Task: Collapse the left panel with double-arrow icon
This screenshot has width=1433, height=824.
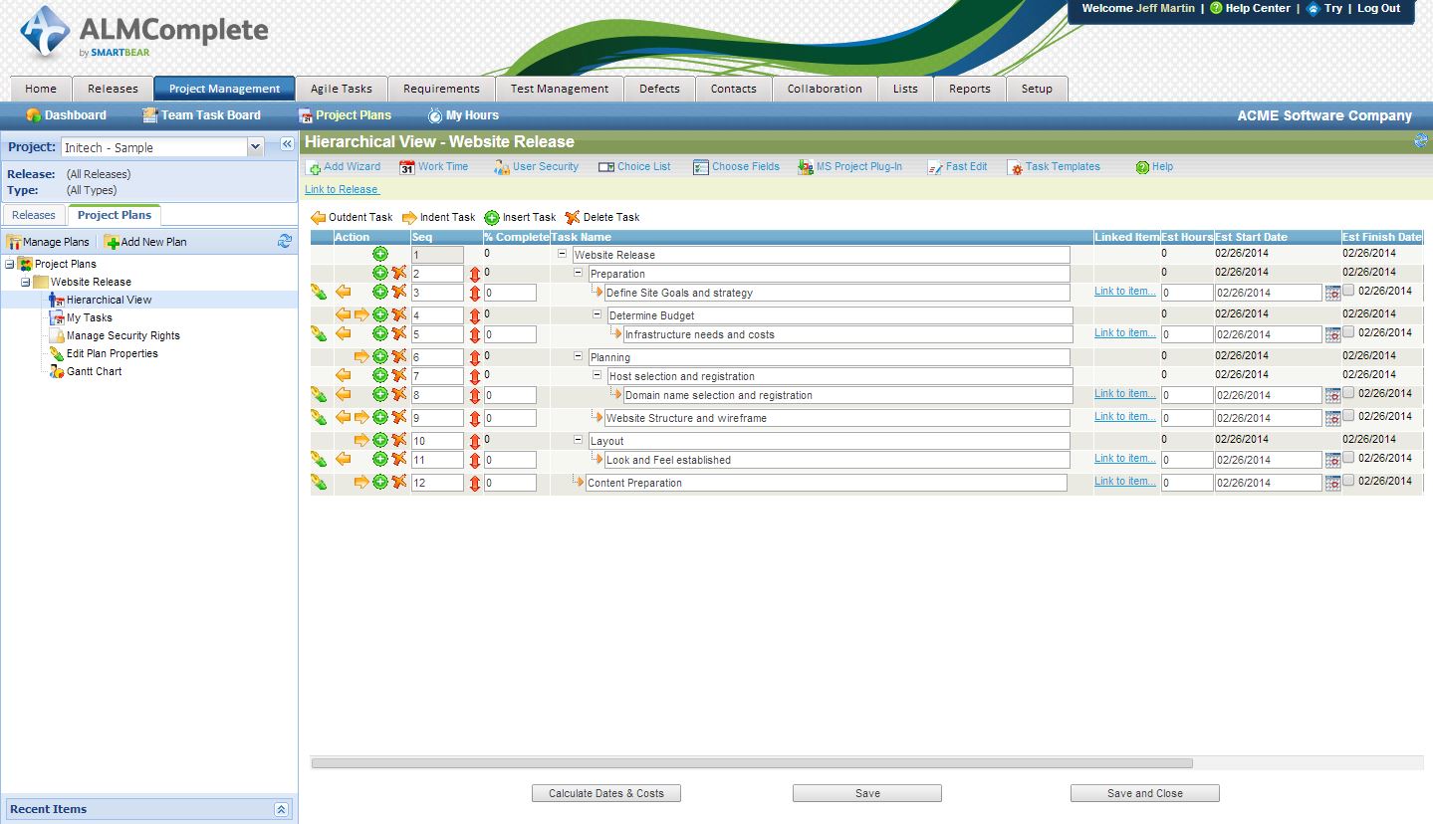Action: tap(287, 145)
